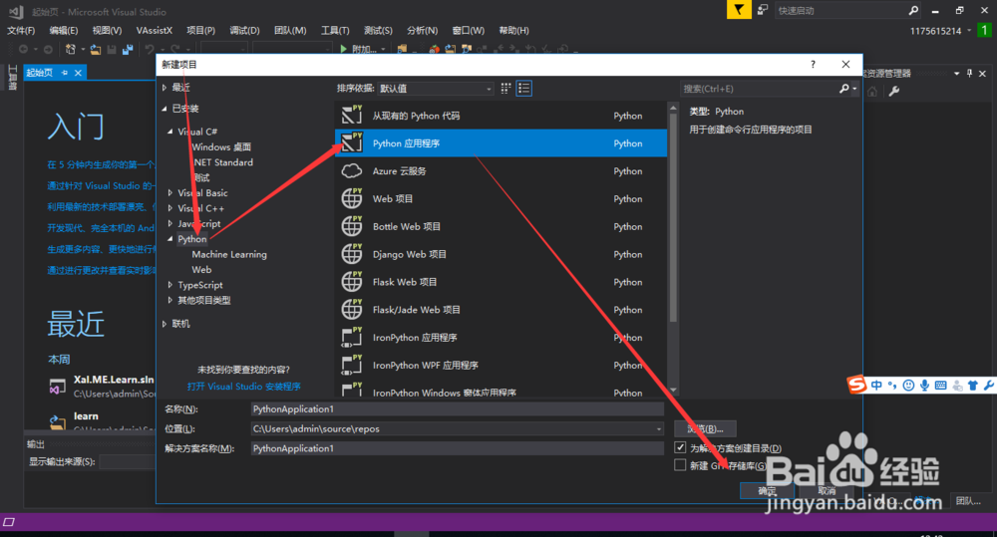Select the Python 应用程序 template row

(501, 143)
